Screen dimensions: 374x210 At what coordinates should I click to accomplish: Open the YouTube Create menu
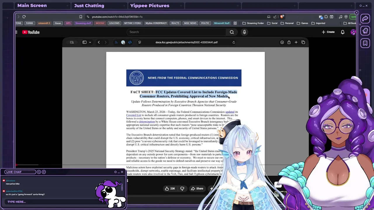click(328, 32)
